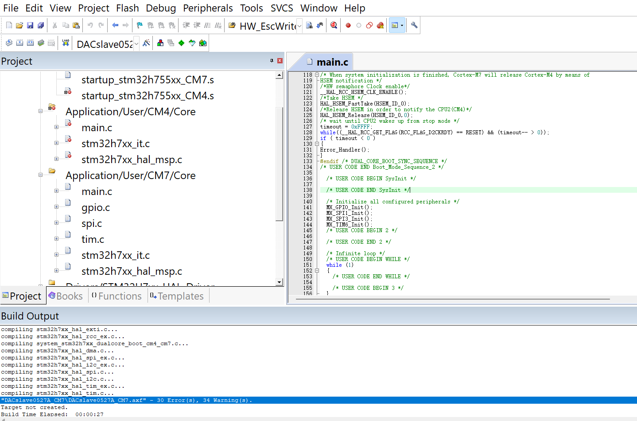The image size is (637, 421).
Task: Click the editor's horizontal scrollbar
Action: pos(453,299)
